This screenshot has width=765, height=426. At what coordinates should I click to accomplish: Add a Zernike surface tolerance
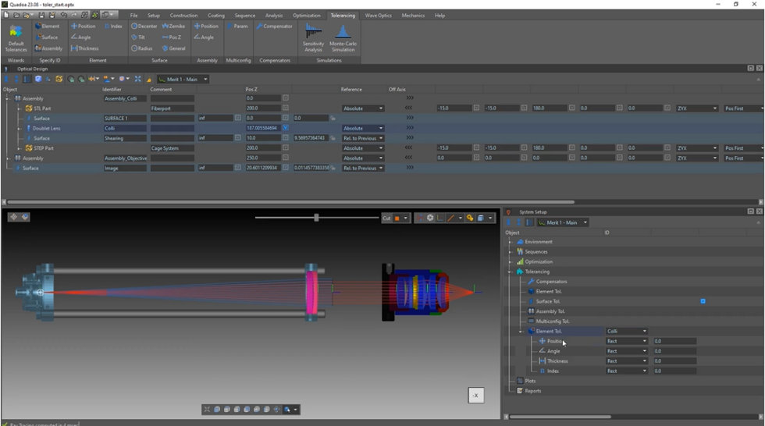coord(174,27)
